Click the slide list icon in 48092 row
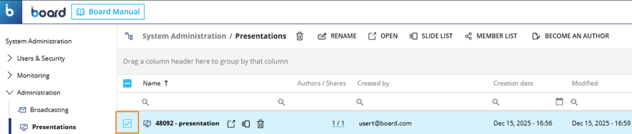Viewport: 632px width, 134px height. 246,124
